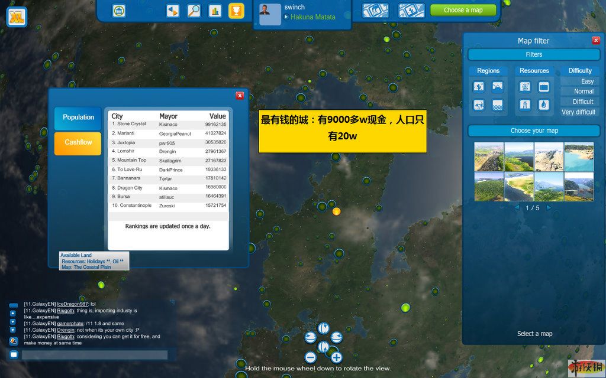The height and width of the screenshot is (378, 606).
Task: Select the Juxtopia ranking row
Action: 168,143
